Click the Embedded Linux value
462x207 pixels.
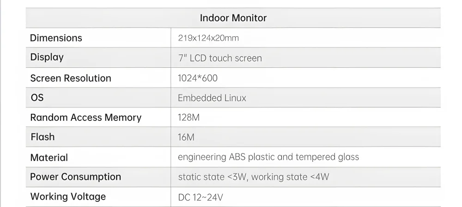pyautogui.click(x=212, y=98)
